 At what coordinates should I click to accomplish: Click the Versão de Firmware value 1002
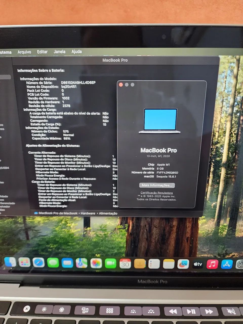[66, 98]
